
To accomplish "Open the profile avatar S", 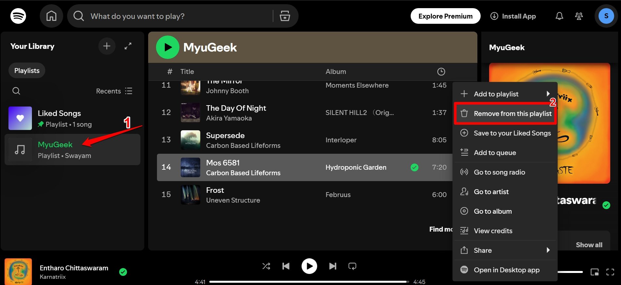I will [x=606, y=16].
